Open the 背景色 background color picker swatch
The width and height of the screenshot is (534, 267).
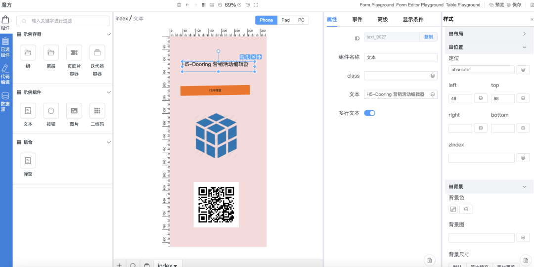click(x=453, y=209)
